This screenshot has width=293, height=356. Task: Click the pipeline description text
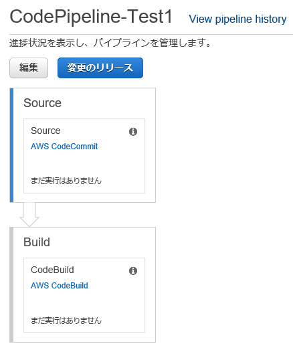pos(110,43)
